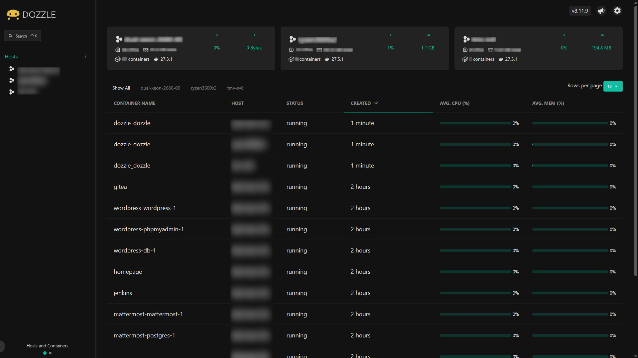Image resolution: width=638 pixels, height=358 pixels.
Task: Open the announcements megaphone icon
Action: click(x=601, y=11)
